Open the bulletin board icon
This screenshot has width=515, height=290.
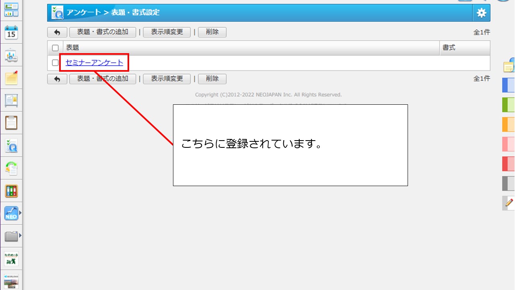11,100
